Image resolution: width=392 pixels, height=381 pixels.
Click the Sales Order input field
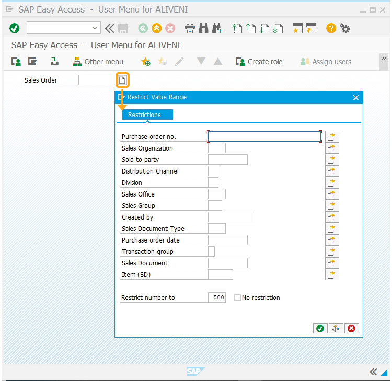(x=97, y=80)
